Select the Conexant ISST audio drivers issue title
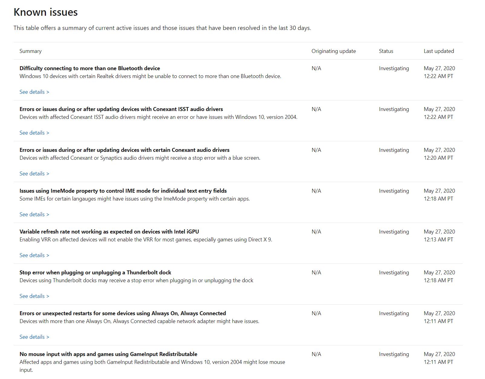Viewport: 485px width, 379px height. [x=121, y=109]
